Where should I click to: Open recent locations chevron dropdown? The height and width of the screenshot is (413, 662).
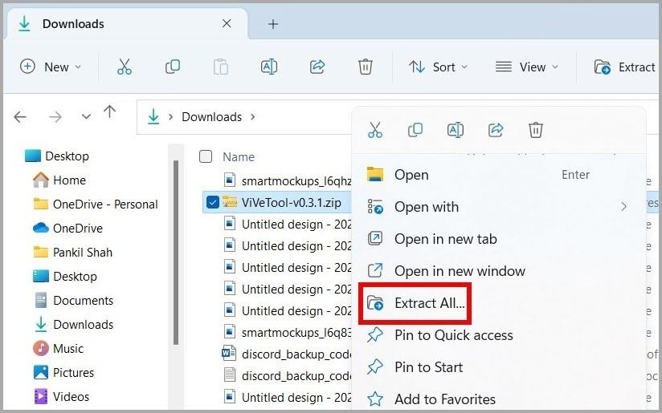point(86,117)
